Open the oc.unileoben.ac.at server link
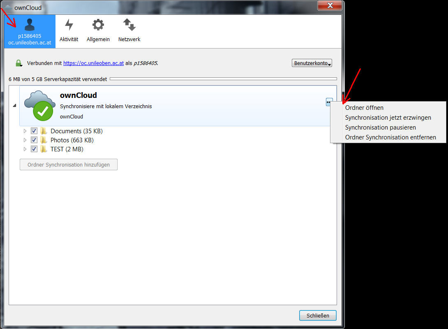Screen dimensions: 448x329 93,63
